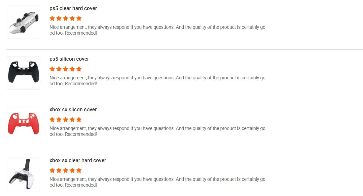Click third star of xbox sx slicon cover rating
Viewport: 363px width, 196px height.
pyautogui.click(x=65, y=120)
